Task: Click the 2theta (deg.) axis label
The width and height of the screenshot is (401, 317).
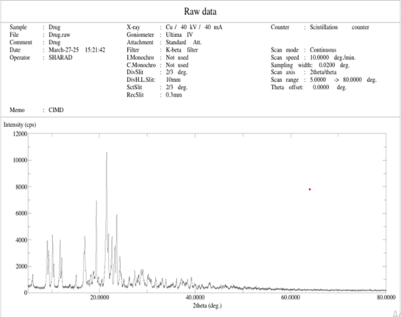Action: click(x=206, y=307)
